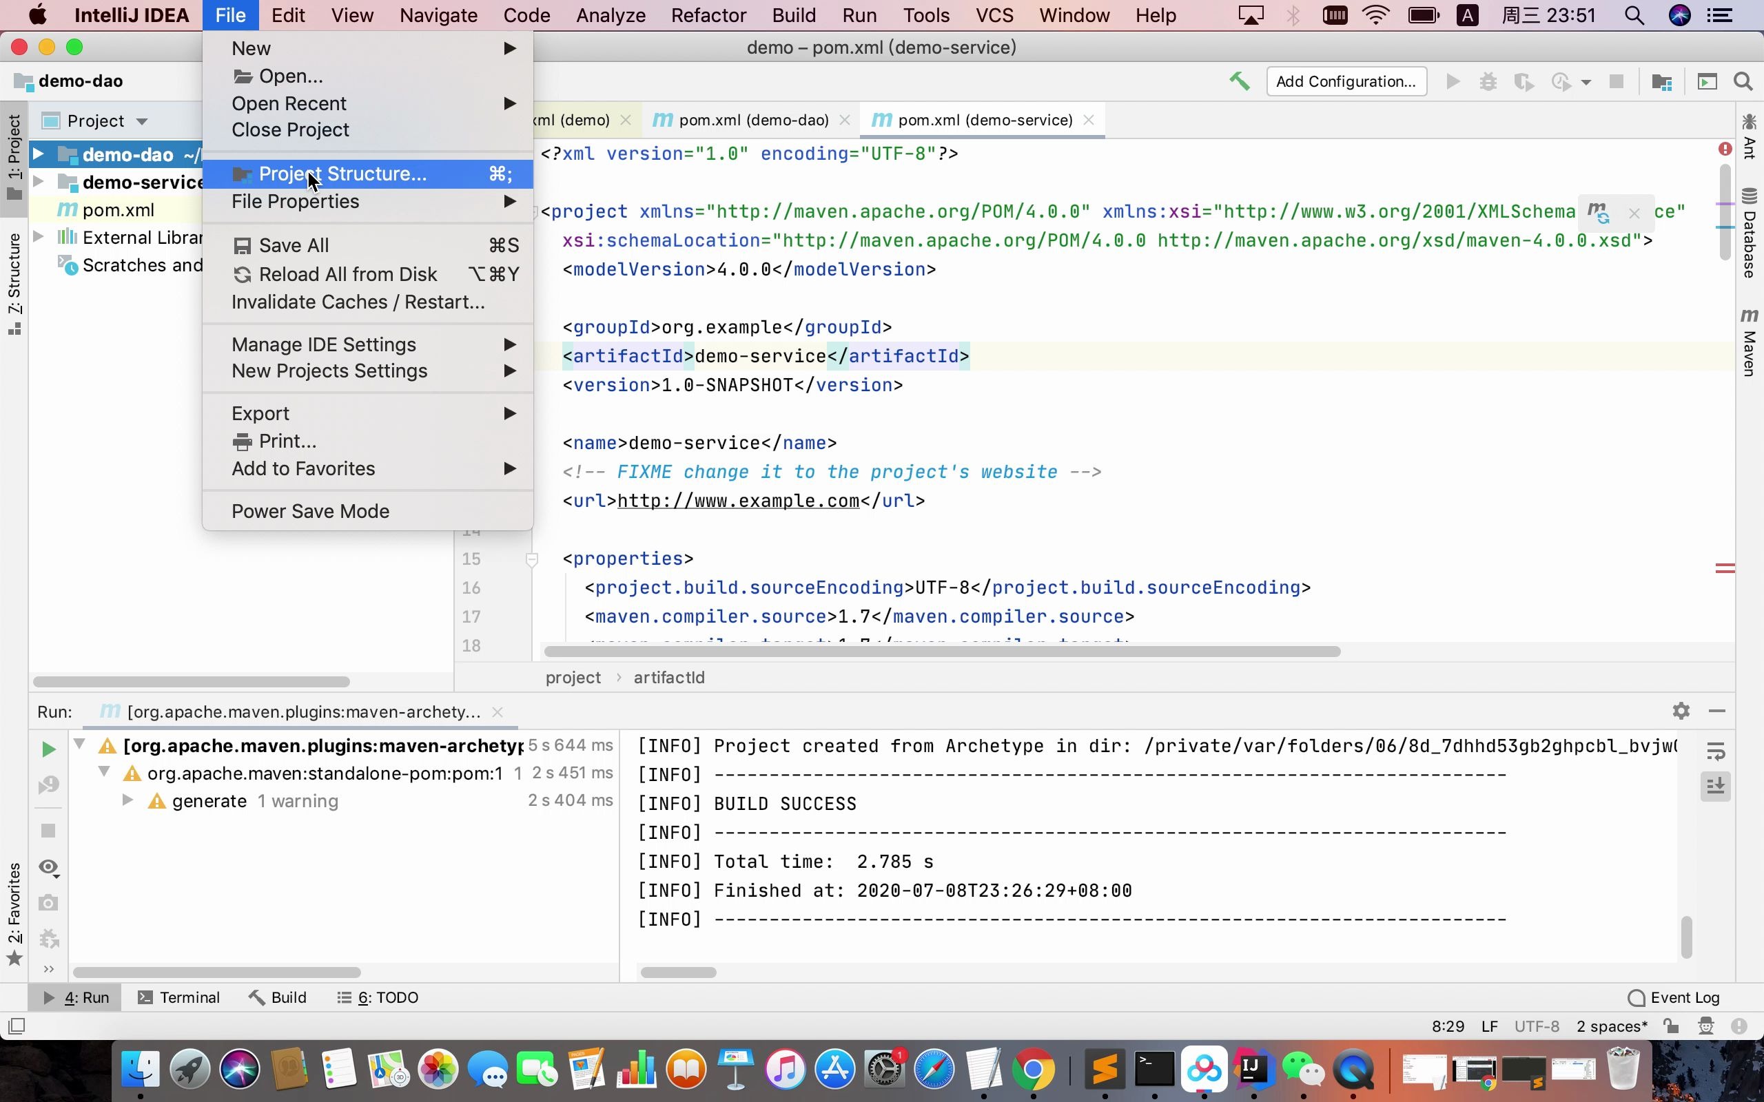Select Scratches and Consoles tree item
The width and height of the screenshot is (1764, 1102).
(142, 264)
